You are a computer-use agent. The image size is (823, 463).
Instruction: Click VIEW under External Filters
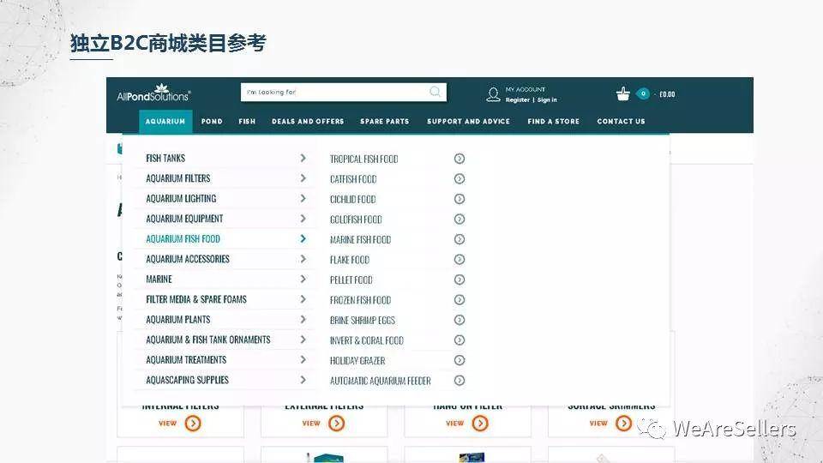(311, 423)
